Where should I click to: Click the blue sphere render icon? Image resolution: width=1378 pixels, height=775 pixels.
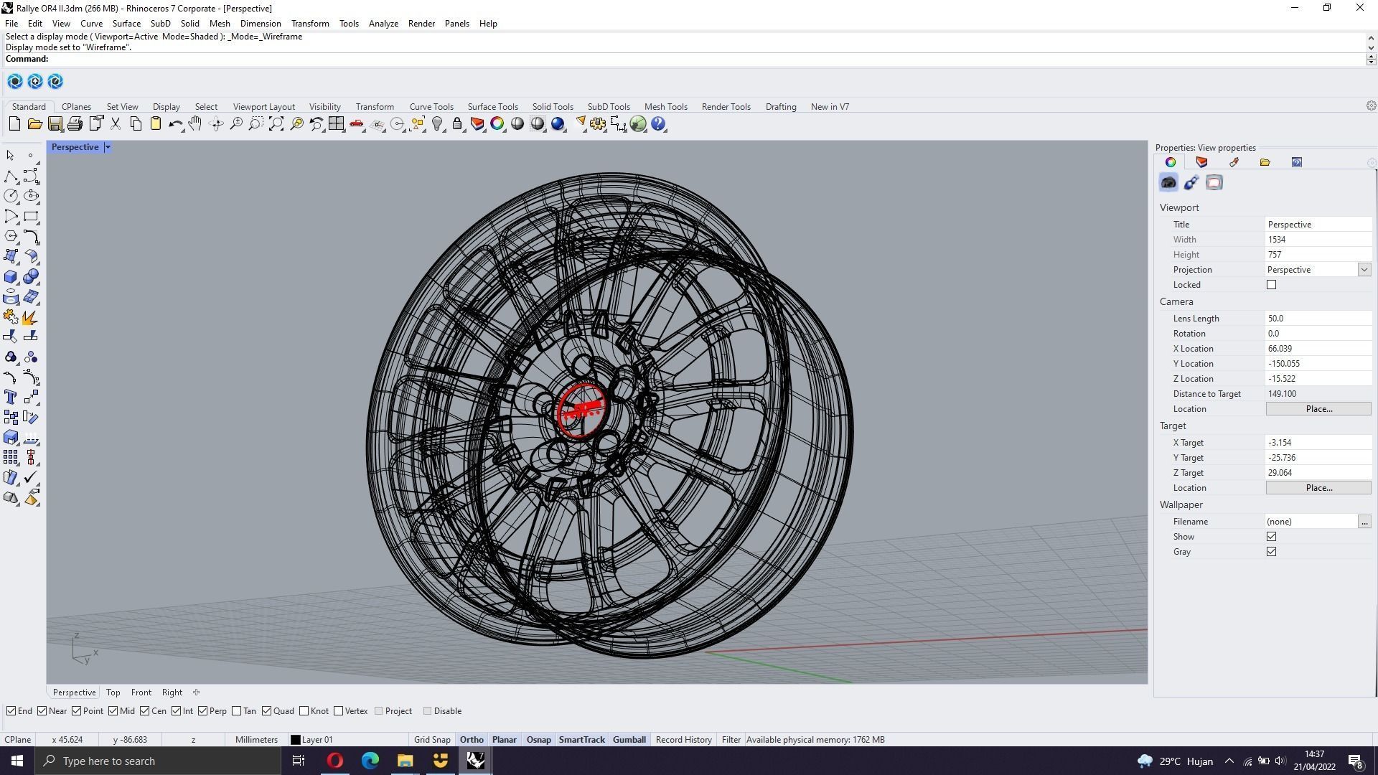(x=558, y=124)
